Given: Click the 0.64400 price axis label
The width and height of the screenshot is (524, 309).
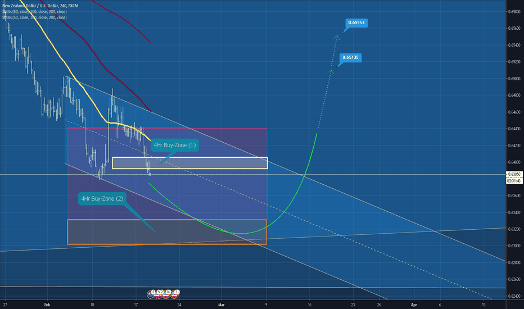Looking at the screenshot, I should tap(514, 129).
